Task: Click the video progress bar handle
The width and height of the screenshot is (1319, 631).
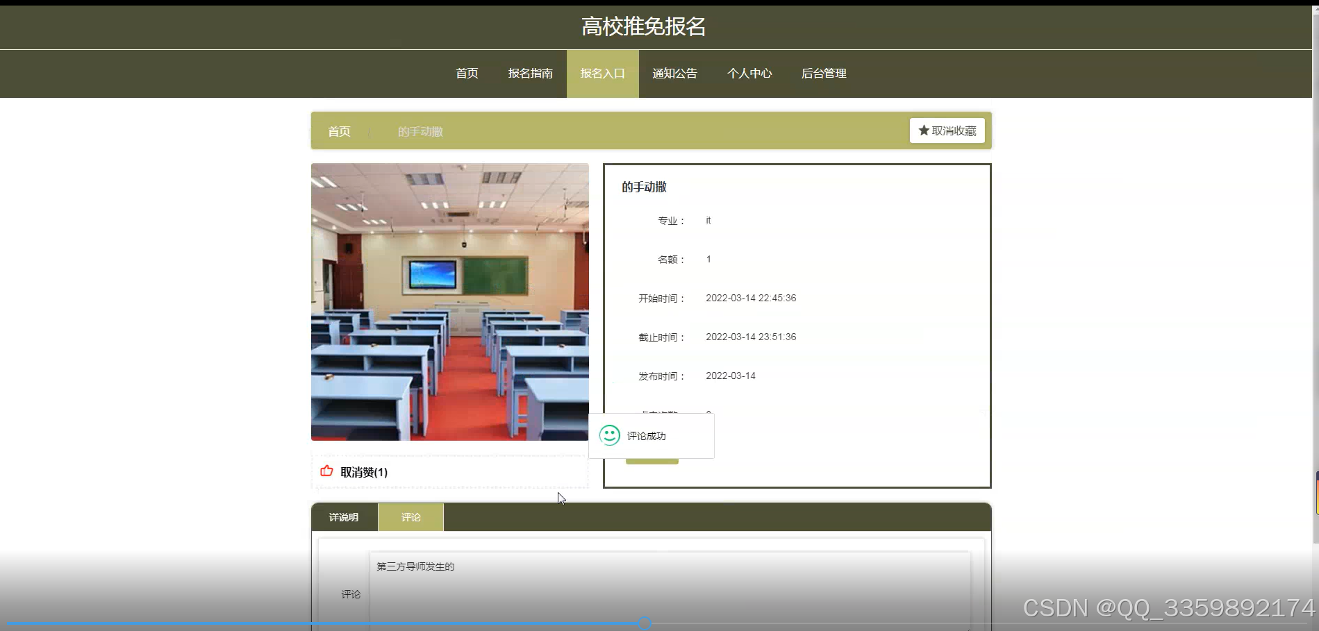Action: click(x=645, y=623)
